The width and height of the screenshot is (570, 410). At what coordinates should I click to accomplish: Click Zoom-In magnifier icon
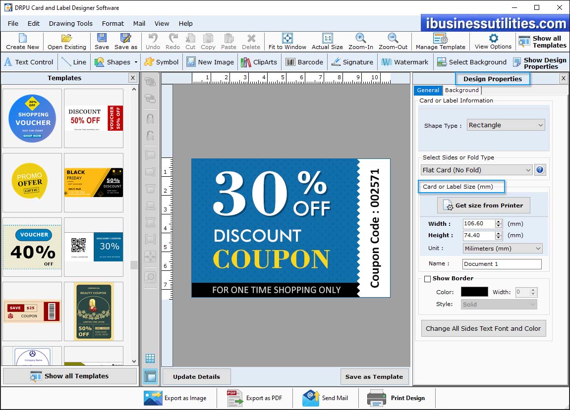click(360, 39)
